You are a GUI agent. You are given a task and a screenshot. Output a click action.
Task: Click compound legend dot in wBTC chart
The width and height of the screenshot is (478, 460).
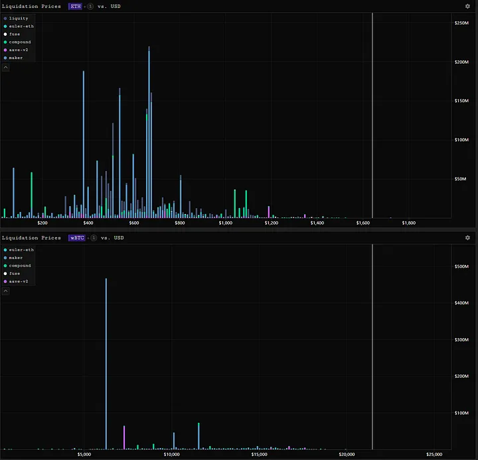(x=5, y=266)
